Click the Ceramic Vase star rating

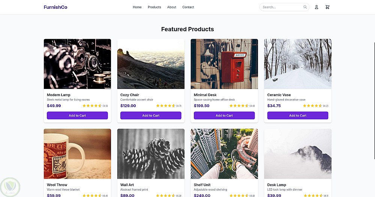[312, 106]
